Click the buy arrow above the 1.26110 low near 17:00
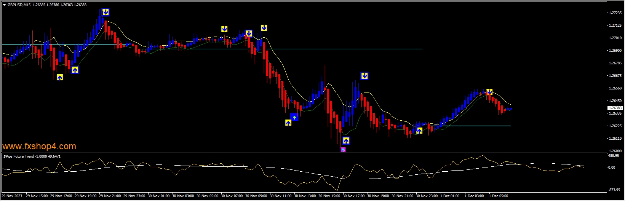625x201 pixels. point(346,141)
